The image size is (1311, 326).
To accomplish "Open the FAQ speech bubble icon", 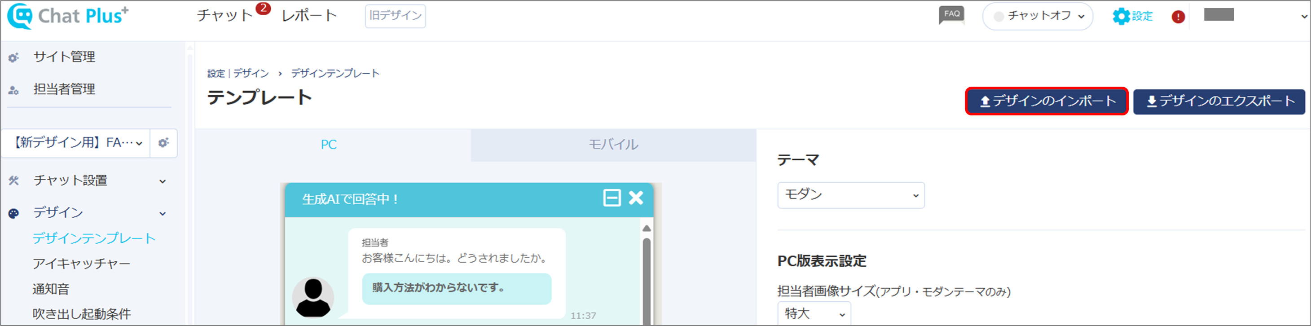I will tap(951, 15).
